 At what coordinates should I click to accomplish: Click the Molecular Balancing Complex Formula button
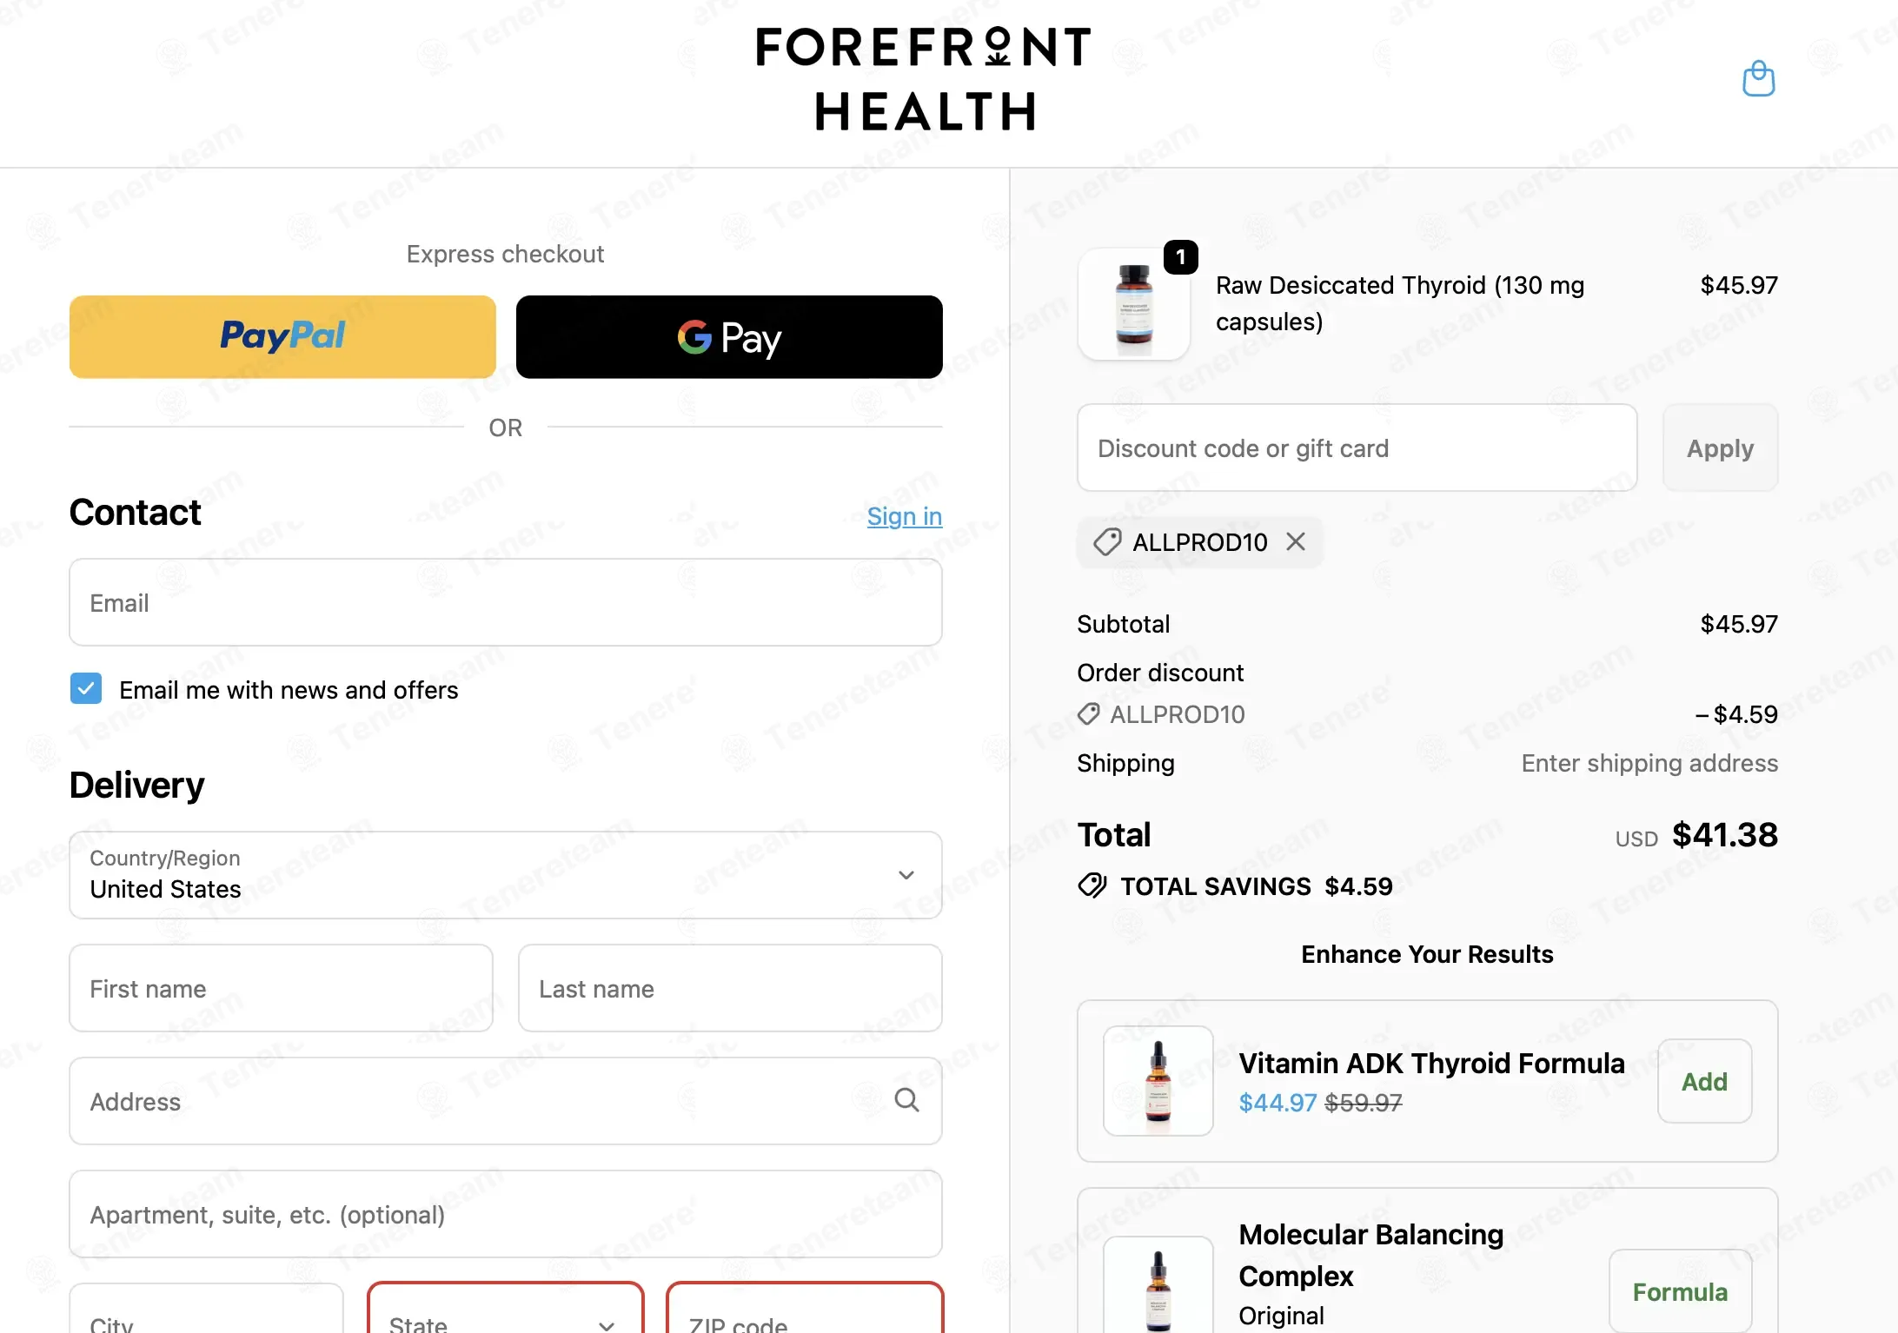pyautogui.click(x=1680, y=1291)
